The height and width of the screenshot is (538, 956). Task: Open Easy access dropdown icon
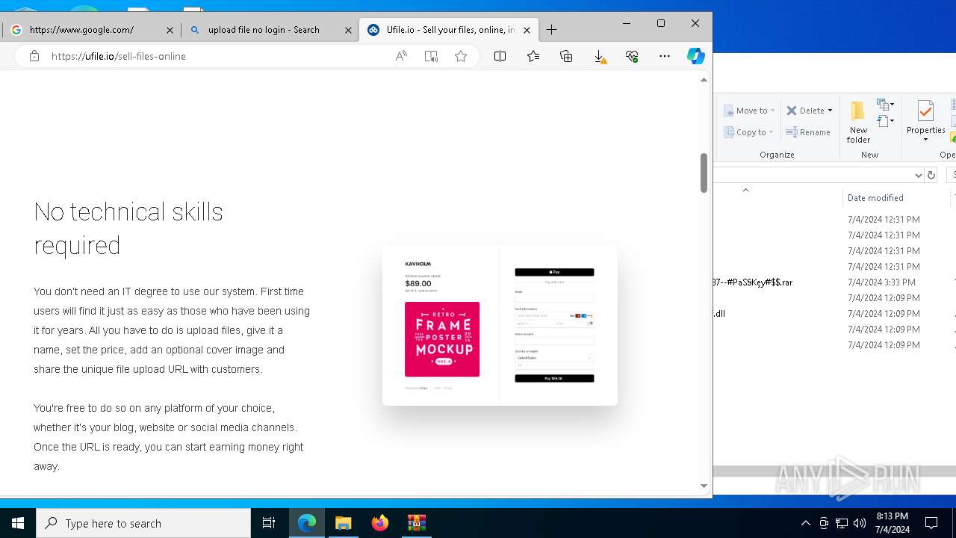885,121
